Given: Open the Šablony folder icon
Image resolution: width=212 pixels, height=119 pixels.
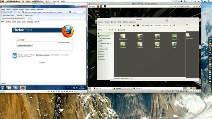Looking at the screenshot, I should 140,44.
